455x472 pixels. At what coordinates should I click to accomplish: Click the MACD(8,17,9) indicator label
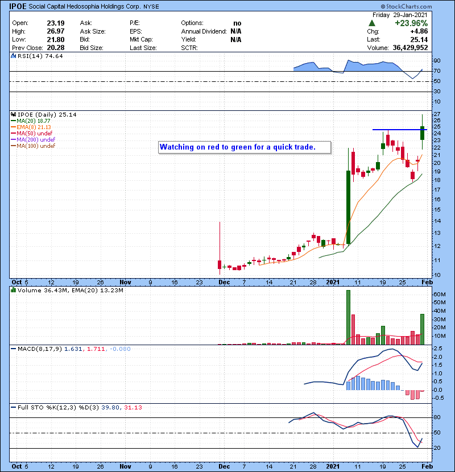(x=40, y=349)
